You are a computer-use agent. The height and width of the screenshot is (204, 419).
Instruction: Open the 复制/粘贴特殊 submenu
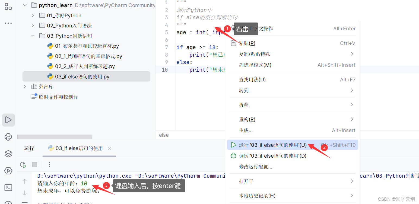(x=293, y=54)
